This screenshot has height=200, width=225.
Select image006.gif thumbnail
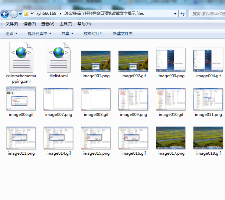pyautogui.click(x=21, y=98)
